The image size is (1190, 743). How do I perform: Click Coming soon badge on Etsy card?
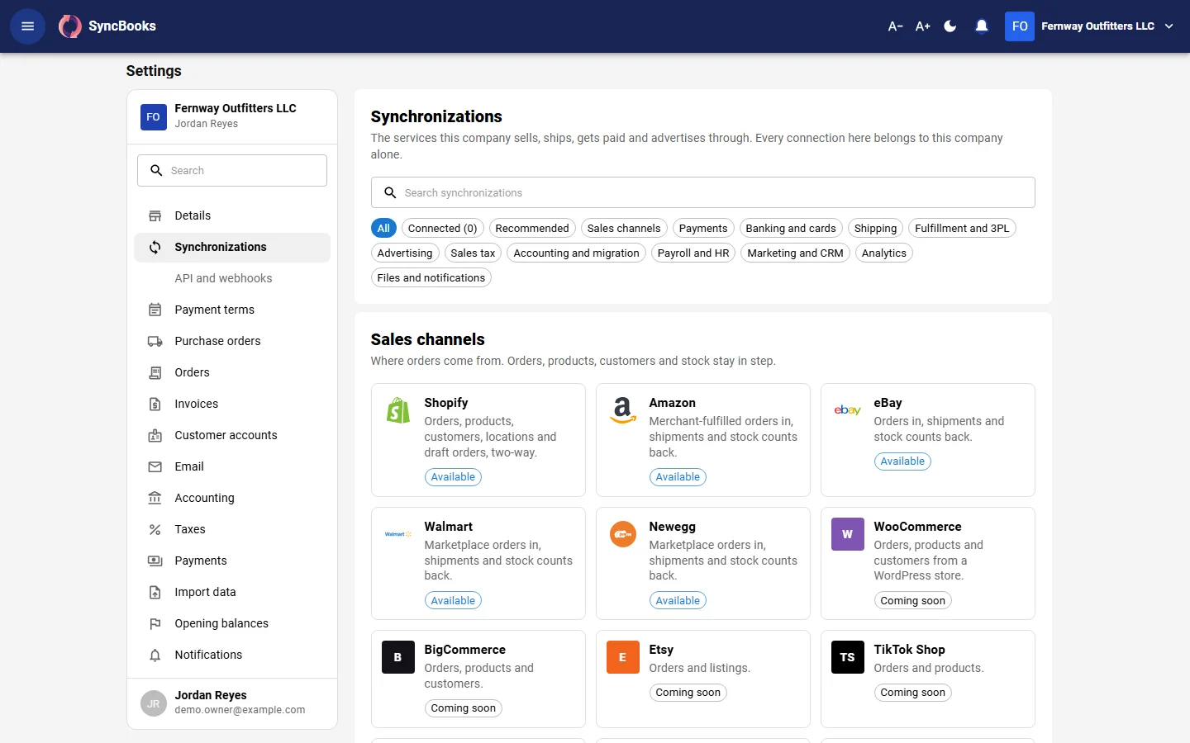(x=688, y=693)
